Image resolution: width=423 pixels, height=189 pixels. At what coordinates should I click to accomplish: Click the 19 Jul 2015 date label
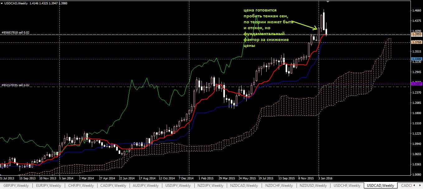click(x=266, y=178)
